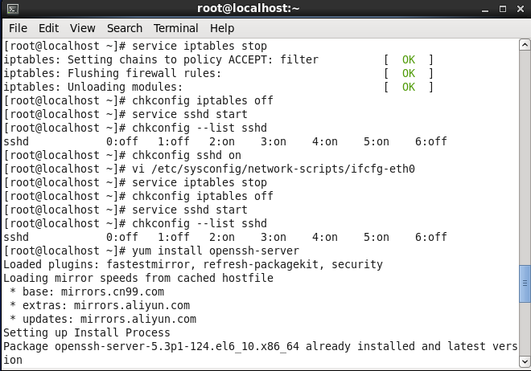The image size is (531, 371).
Task: Maximize the terminal window
Action: pos(503,9)
